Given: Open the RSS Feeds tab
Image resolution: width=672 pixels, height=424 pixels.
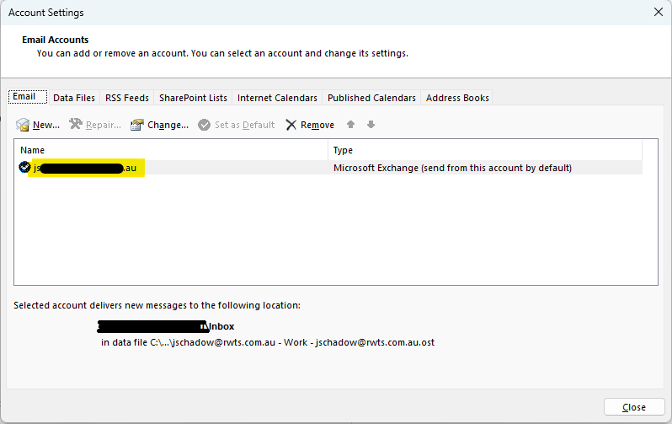Looking at the screenshot, I should pyautogui.click(x=127, y=98).
